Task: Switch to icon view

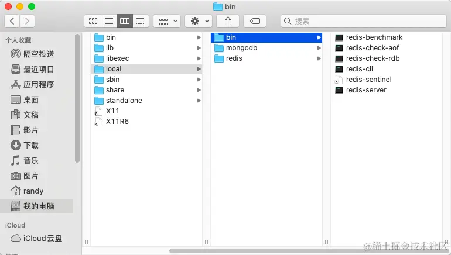Action: pyautogui.click(x=93, y=21)
